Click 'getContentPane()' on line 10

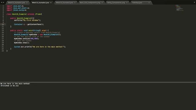pos(35,24)
